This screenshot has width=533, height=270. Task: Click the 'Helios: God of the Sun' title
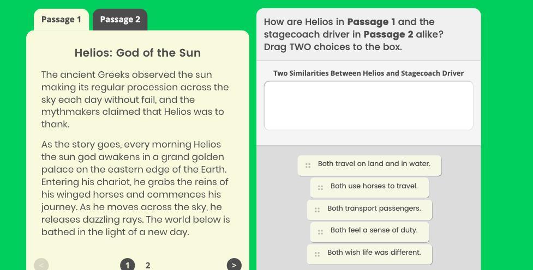[x=137, y=53]
